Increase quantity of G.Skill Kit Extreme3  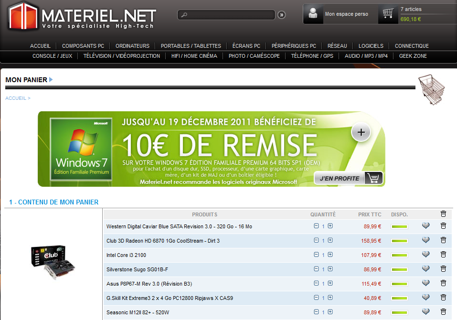pos(330,298)
